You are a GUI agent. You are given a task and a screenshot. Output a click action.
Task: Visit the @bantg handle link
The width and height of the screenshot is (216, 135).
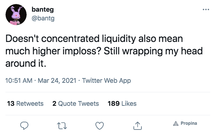(43, 18)
